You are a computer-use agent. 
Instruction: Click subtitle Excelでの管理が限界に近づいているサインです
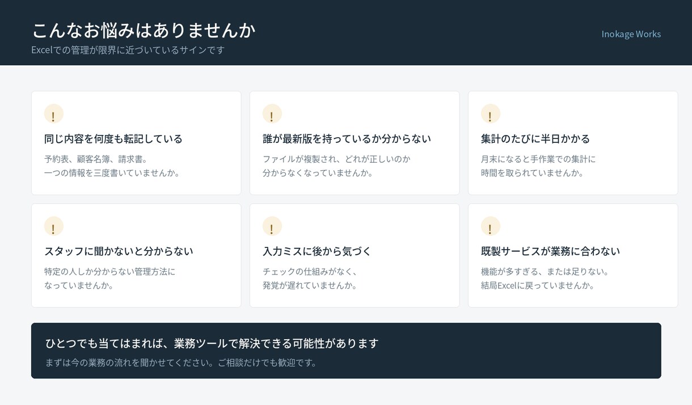pyautogui.click(x=128, y=50)
